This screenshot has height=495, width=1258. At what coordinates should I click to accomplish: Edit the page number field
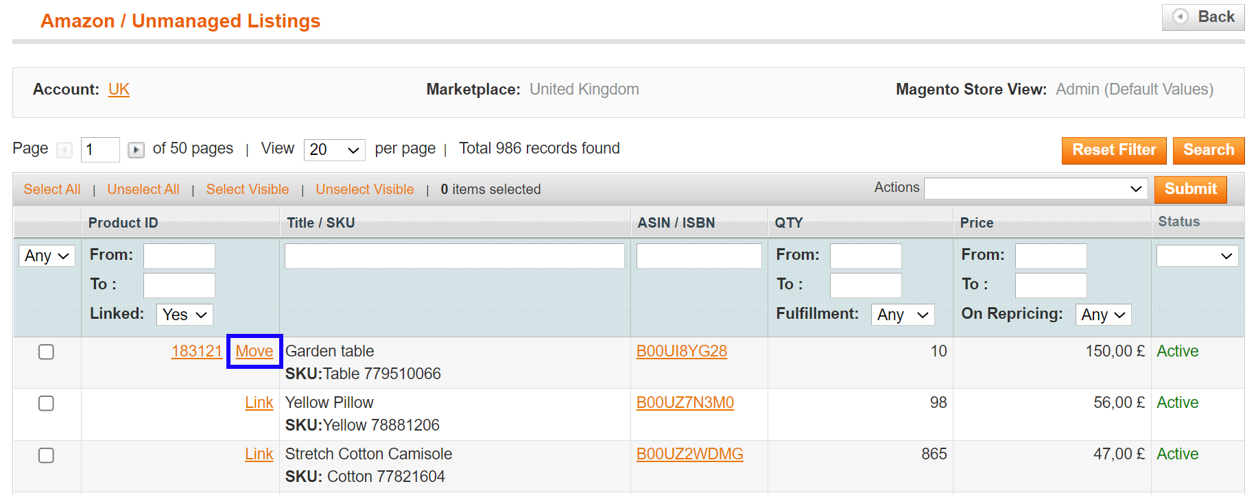(100, 149)
